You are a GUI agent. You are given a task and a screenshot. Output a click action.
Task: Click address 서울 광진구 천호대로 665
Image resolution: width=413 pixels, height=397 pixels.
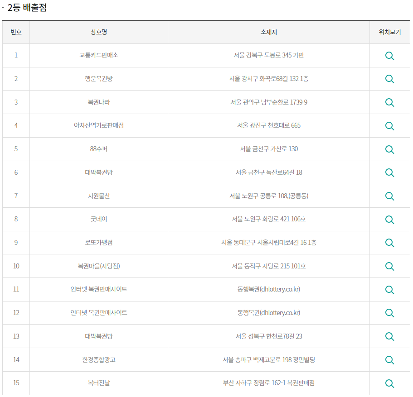[x=269, y=125]
